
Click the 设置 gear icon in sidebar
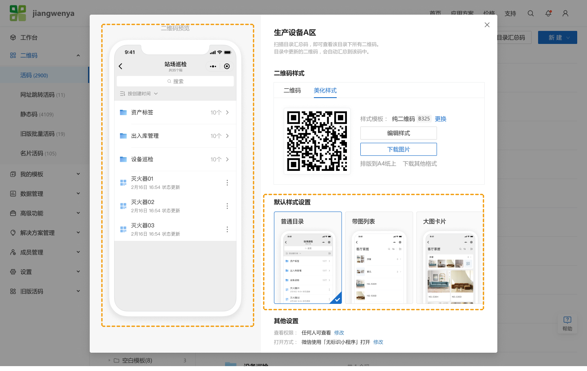13,272
